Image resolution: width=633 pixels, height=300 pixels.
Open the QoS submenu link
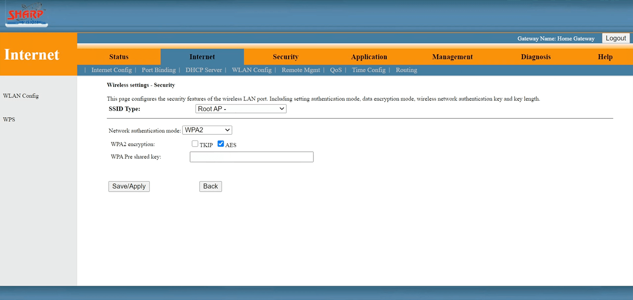pyautogui.click(x=335, y=70)
